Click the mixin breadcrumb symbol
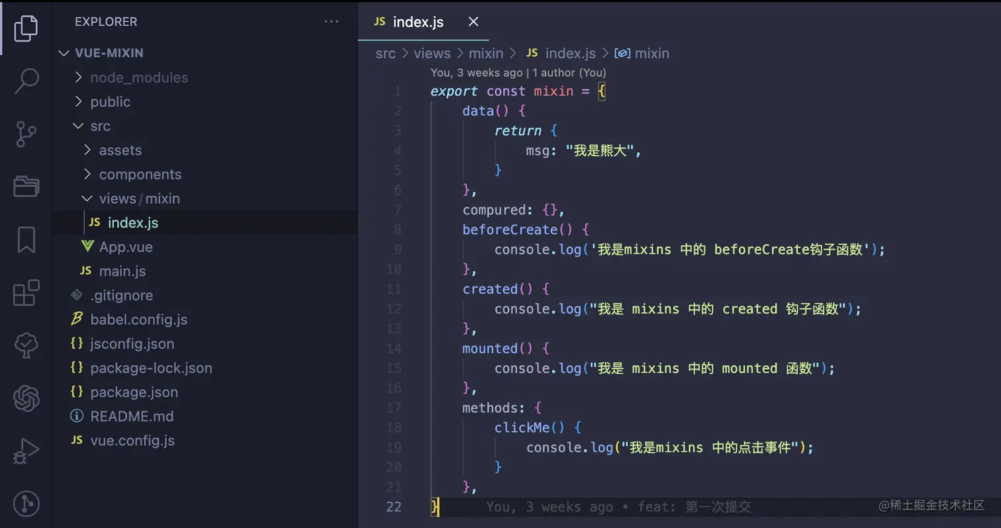 (x=652, y=54)
